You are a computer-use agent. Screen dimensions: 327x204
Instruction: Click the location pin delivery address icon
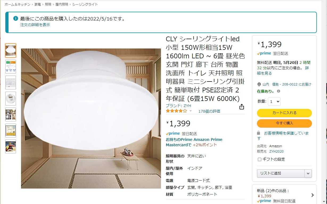(x=259, y=84)
